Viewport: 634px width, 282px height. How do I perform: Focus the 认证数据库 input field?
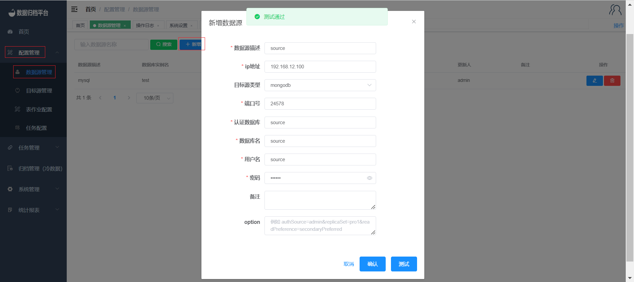pyautogui.click(x=320, y=123)
